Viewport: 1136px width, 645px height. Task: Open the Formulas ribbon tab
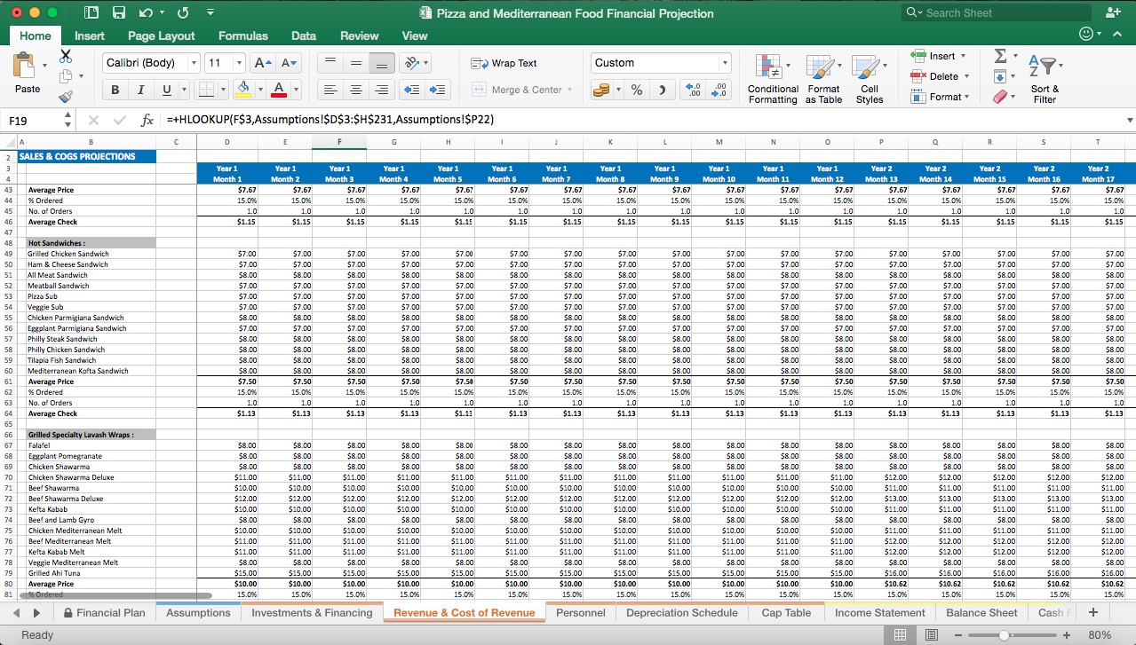pyautogui.click(x=242, y=35)
